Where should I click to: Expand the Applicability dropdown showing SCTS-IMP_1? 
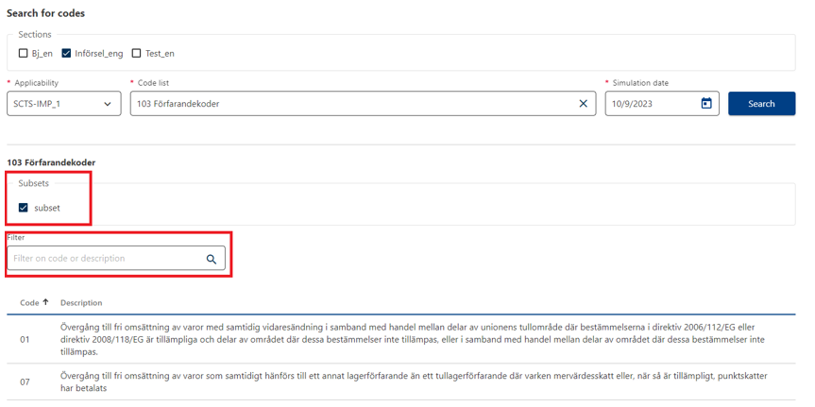click(62, 104)
